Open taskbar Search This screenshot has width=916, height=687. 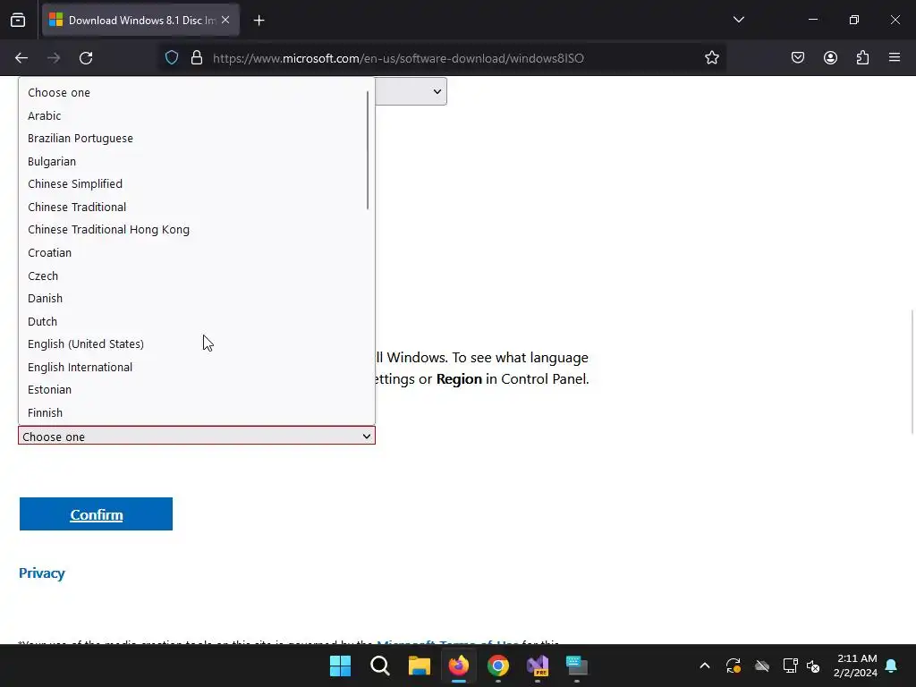[379, 666]
